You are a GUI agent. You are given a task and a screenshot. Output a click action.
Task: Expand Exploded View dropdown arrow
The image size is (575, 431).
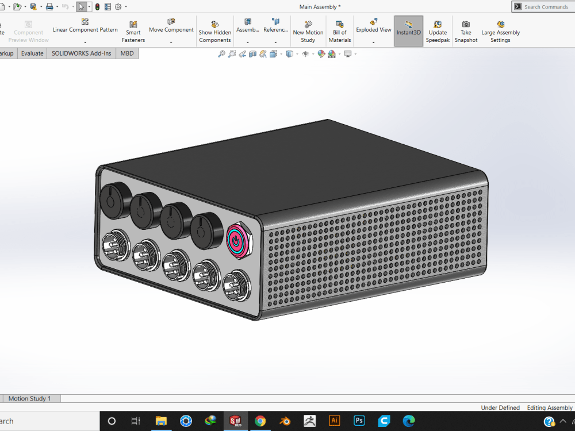click(373, 42)
